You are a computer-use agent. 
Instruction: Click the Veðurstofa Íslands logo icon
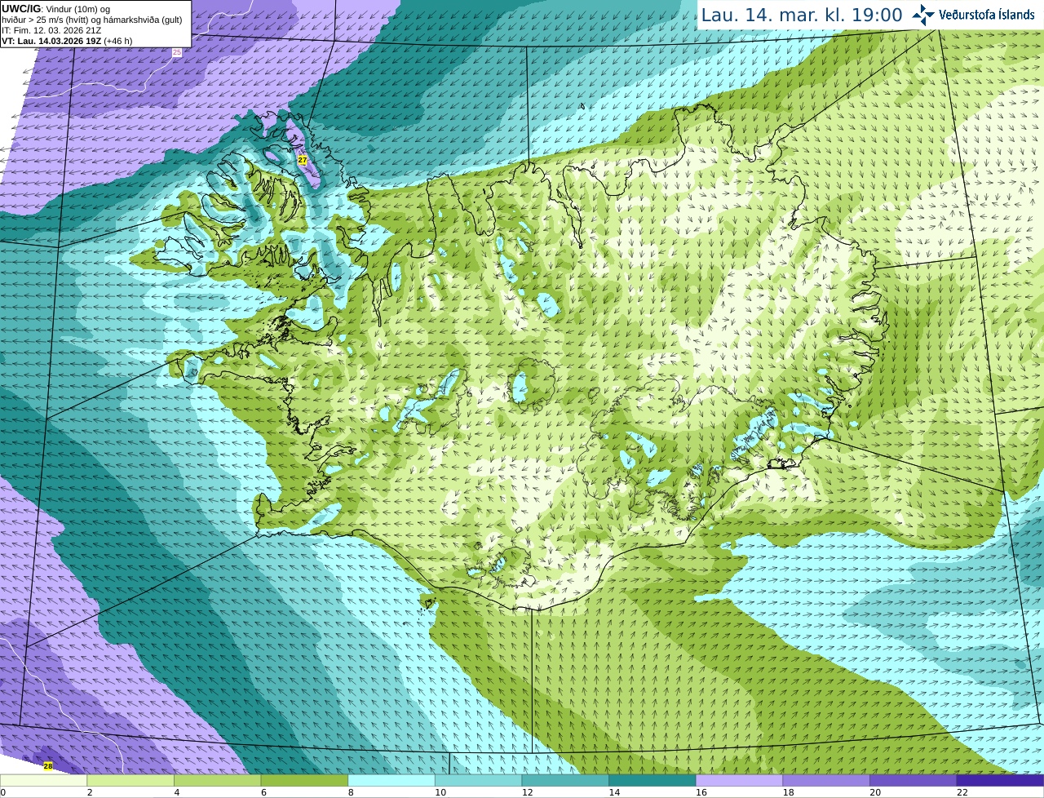(x=922, y=15)
